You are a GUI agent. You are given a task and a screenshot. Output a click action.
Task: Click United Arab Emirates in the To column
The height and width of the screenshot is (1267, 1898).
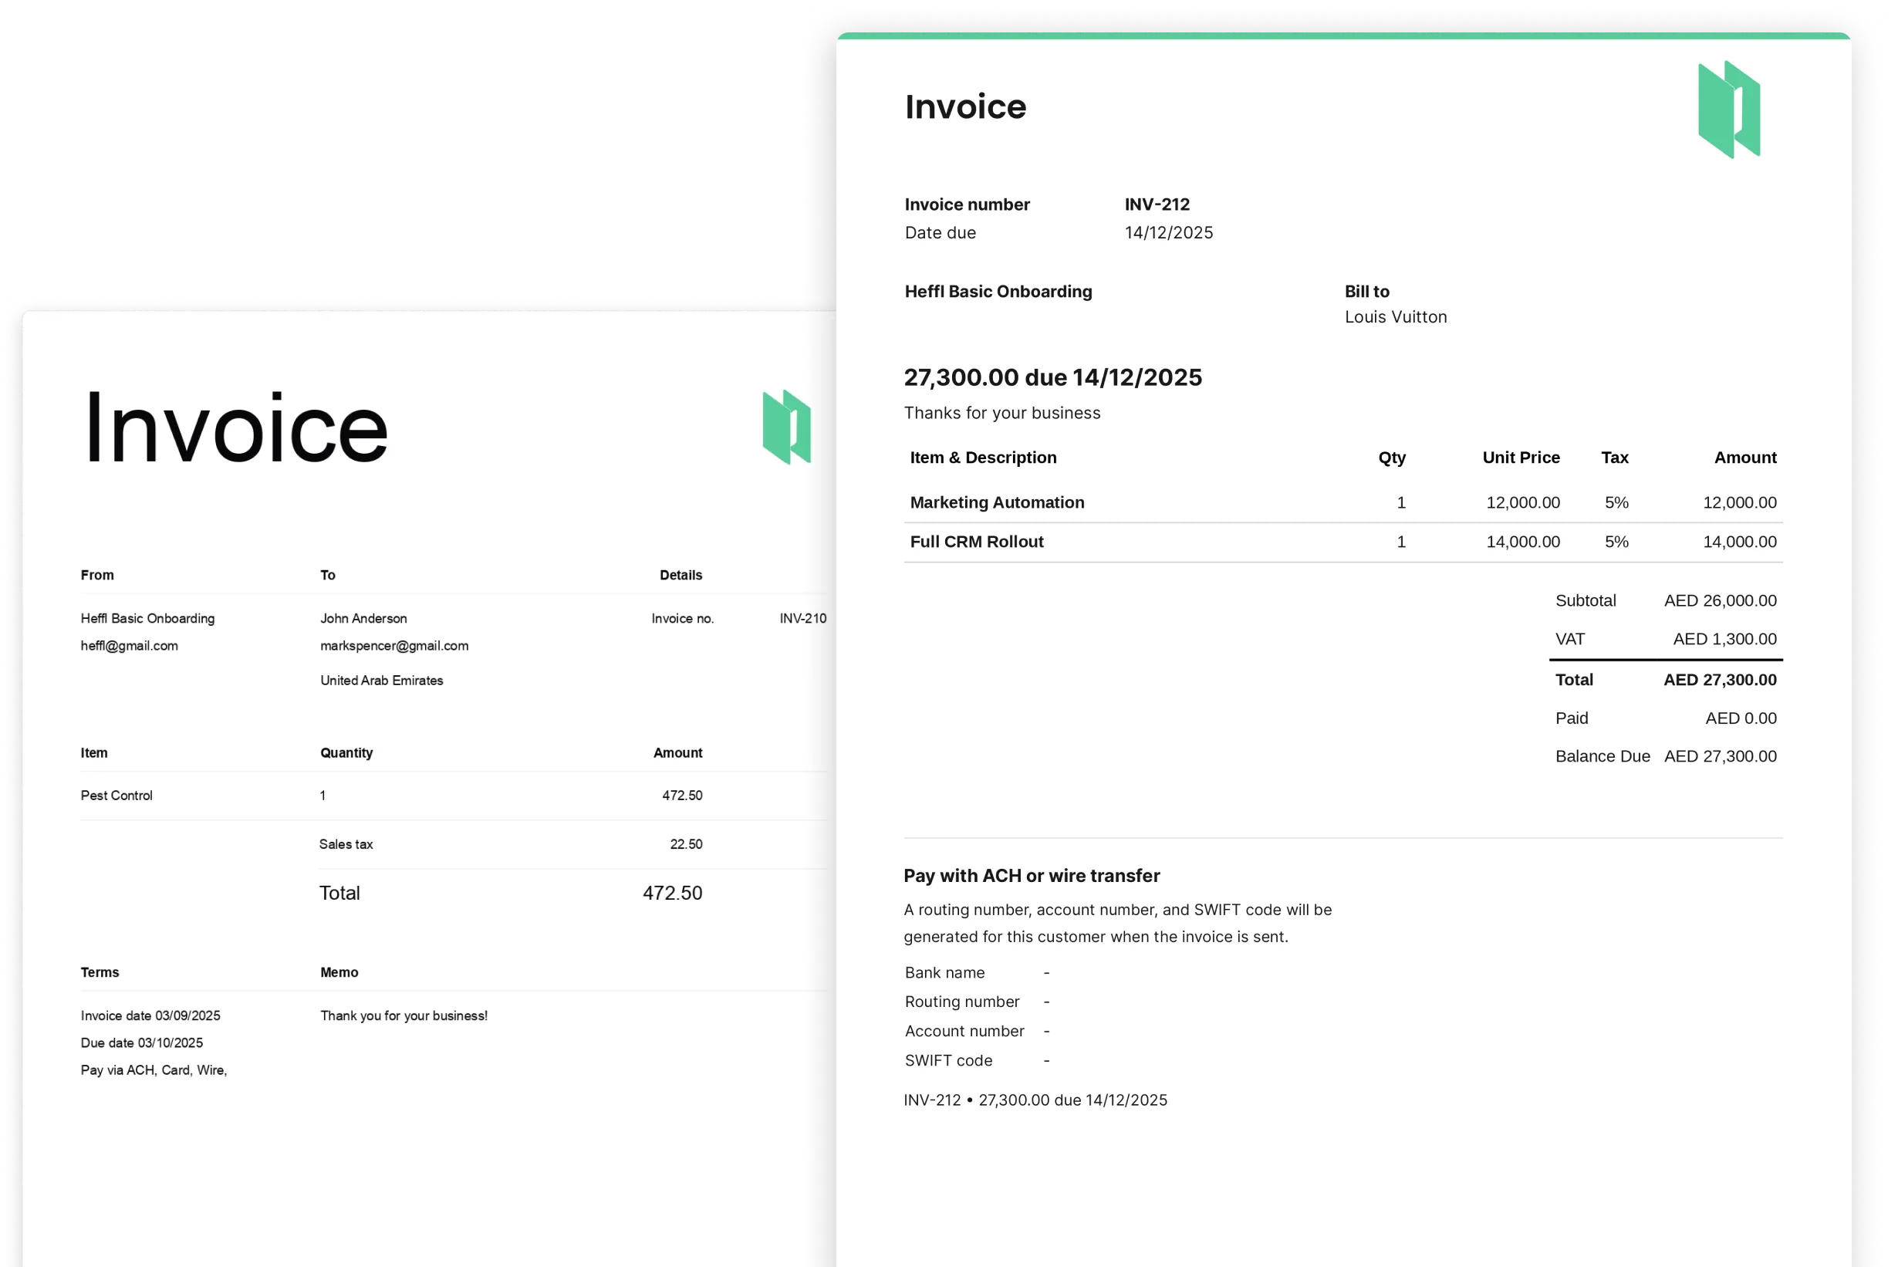point(381,681)
